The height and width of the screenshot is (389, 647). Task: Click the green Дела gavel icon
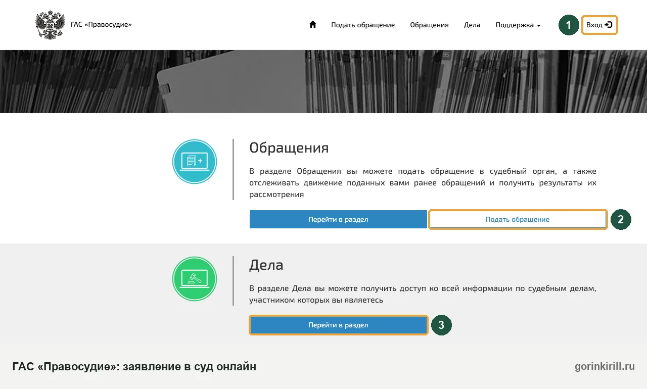[195, 279]
